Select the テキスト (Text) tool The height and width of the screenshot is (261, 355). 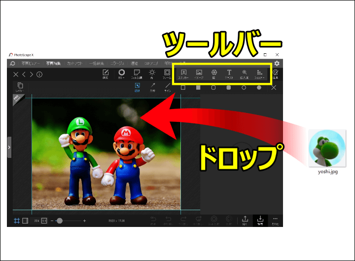229,74
